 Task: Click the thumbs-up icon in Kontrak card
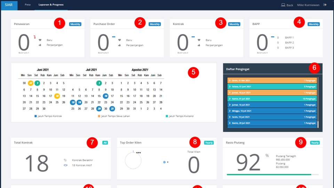(199, 45)
